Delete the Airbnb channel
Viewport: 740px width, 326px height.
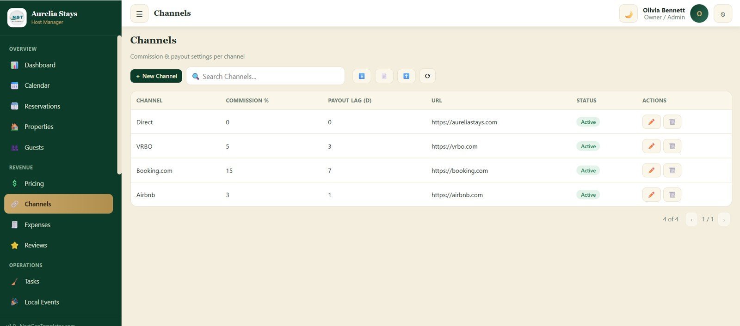point(672,195)
